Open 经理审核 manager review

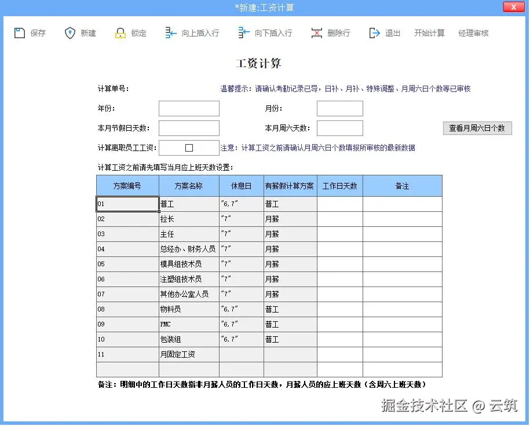point(473,33)
